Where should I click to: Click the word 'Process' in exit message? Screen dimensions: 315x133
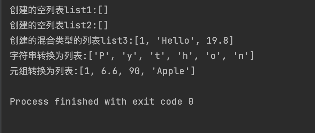point(29,101)
